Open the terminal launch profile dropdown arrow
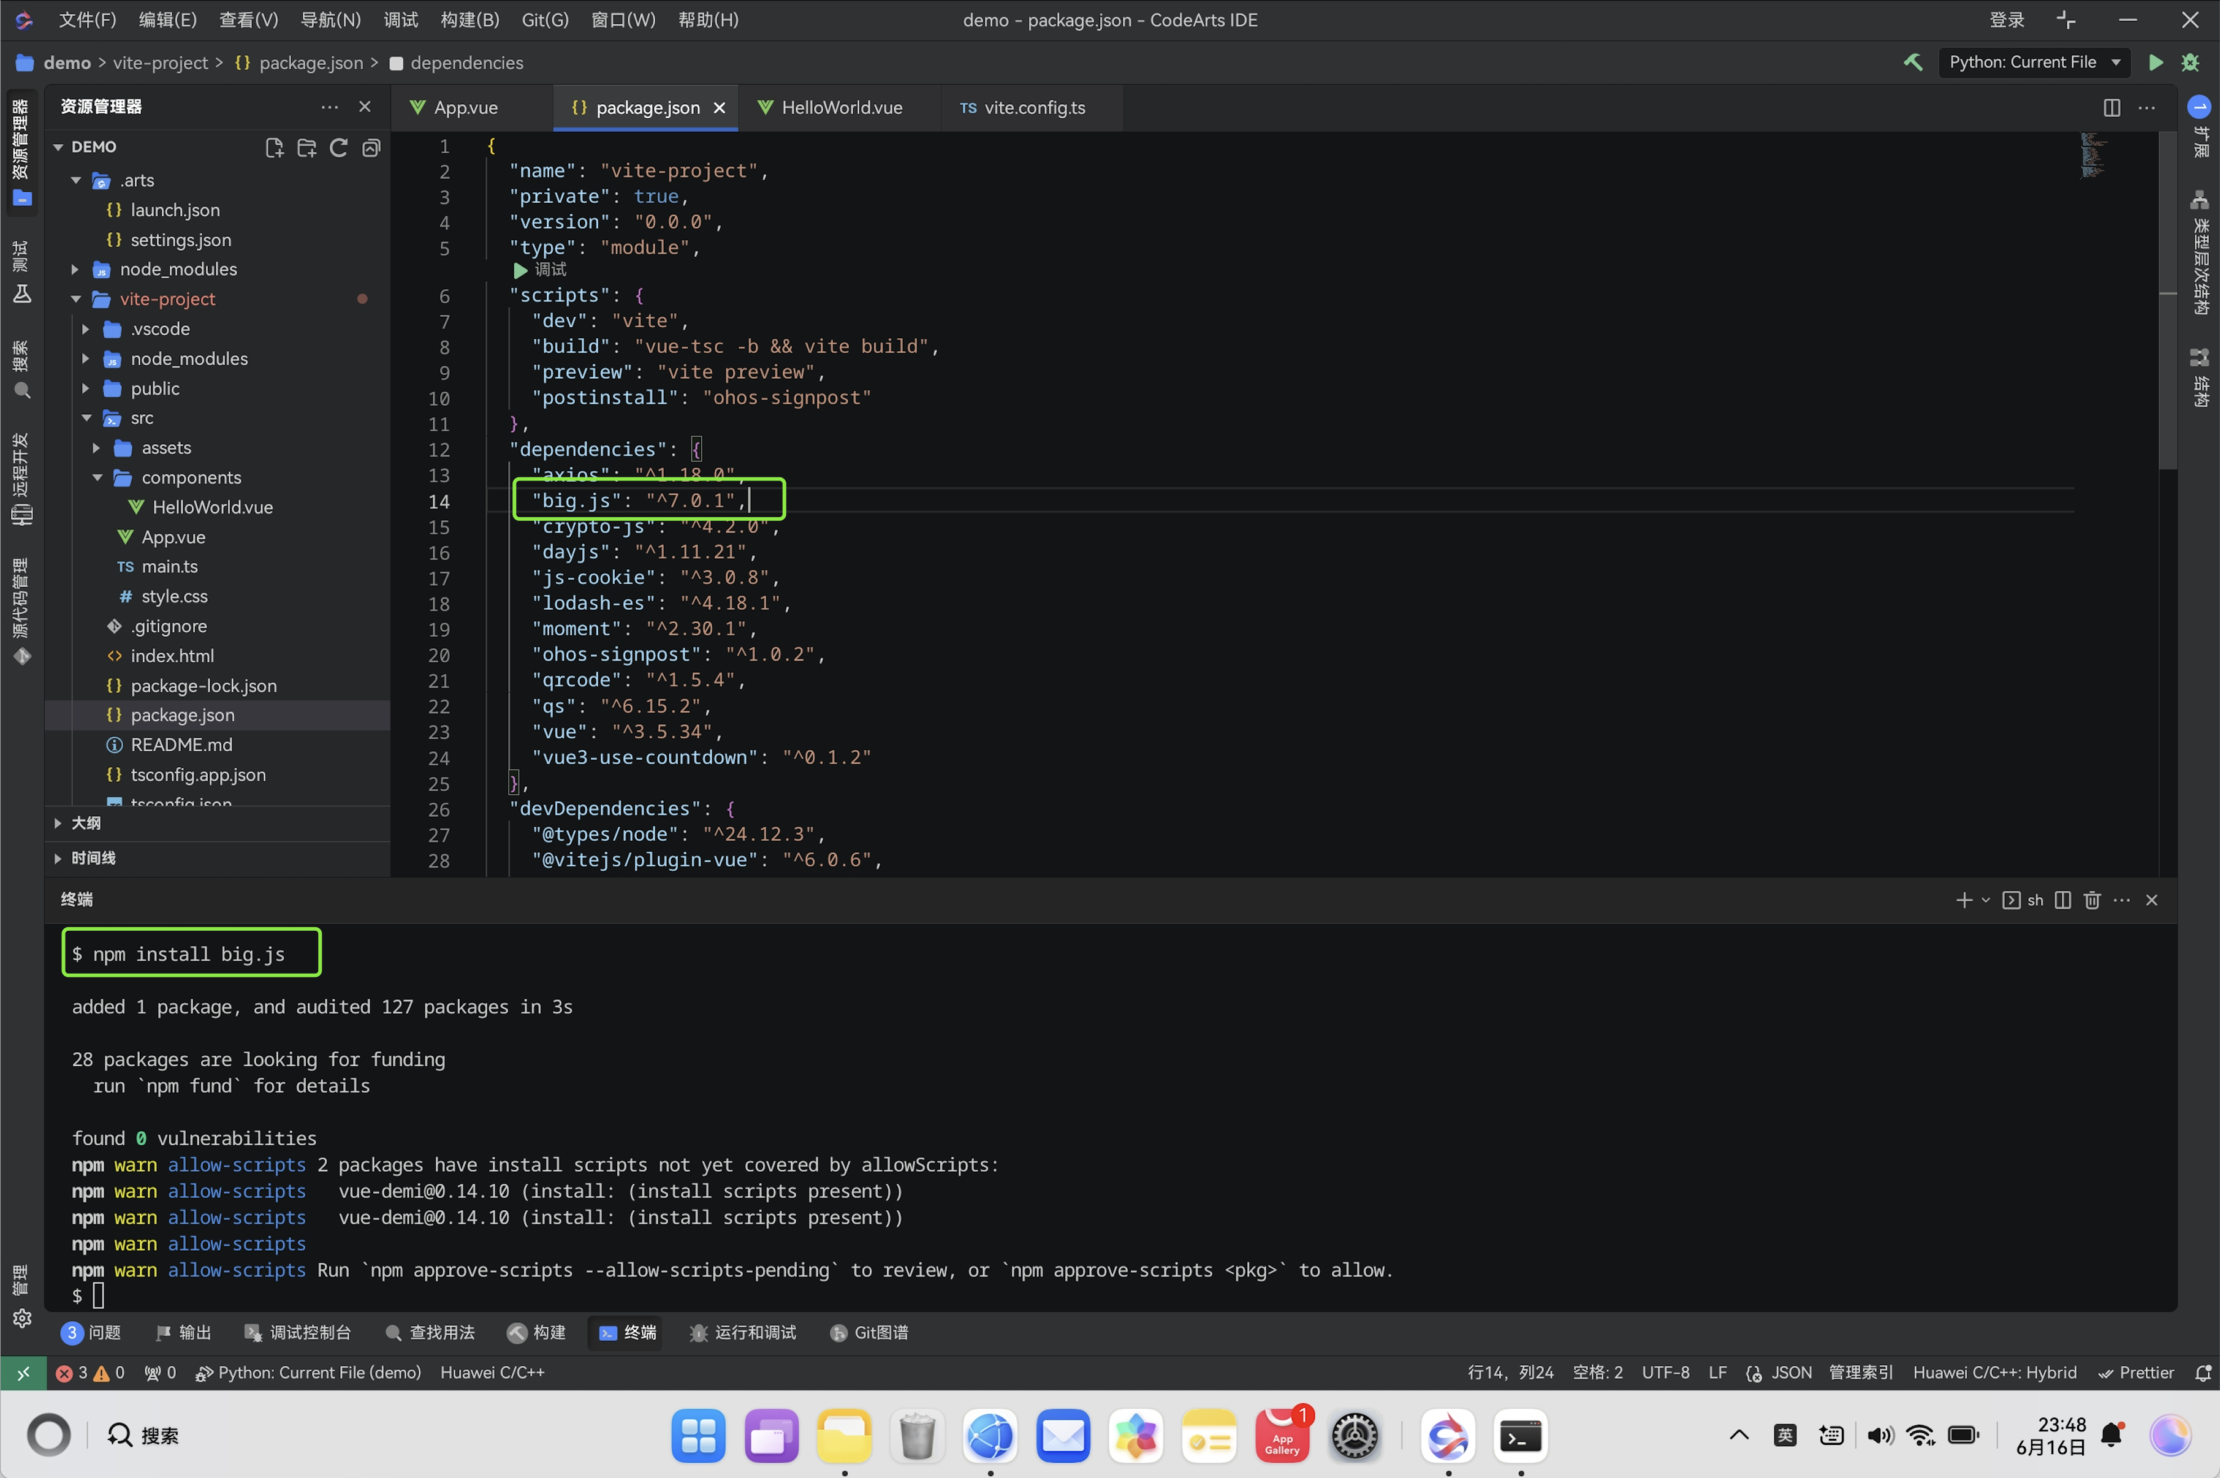Screen dimensions: 2220x1478 point(1985,900)
